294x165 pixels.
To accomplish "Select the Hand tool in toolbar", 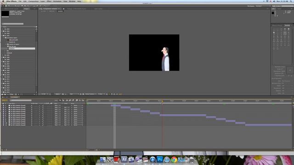I will tap(6, 6).
